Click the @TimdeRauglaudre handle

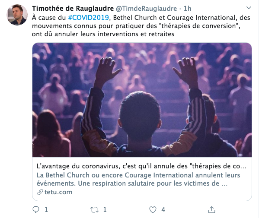146,9
